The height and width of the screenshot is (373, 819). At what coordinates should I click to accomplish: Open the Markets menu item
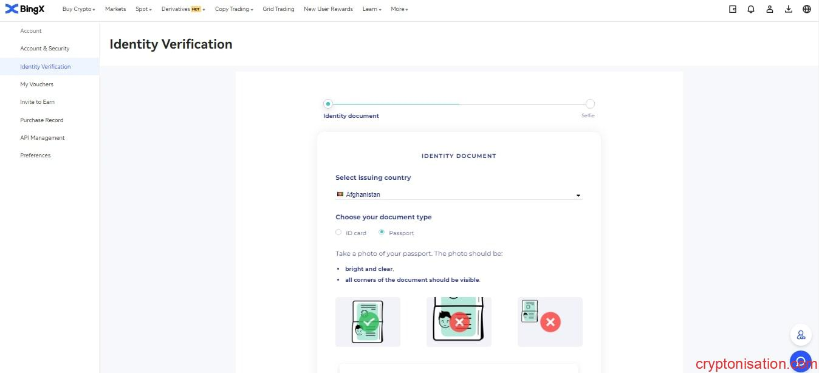[115, 9]
